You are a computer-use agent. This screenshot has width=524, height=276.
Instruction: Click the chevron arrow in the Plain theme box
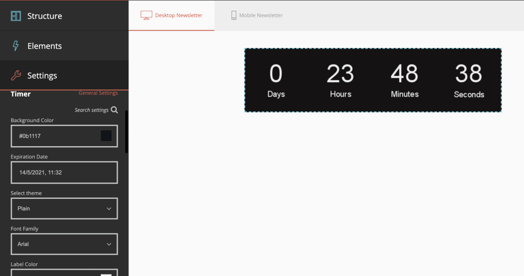click(x=109, y=209)
